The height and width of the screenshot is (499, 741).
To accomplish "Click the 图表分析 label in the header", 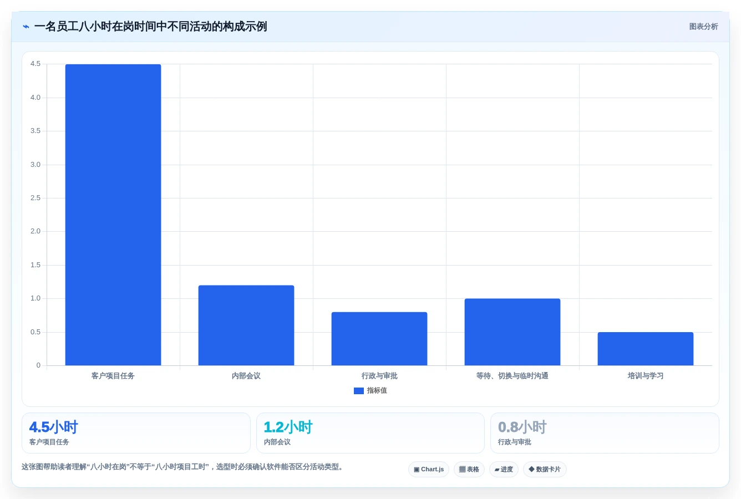I will pos(703,27).
